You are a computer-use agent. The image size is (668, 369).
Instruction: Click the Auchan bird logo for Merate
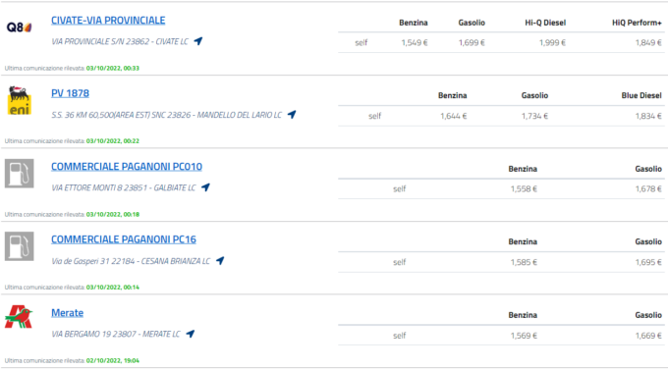19,317
